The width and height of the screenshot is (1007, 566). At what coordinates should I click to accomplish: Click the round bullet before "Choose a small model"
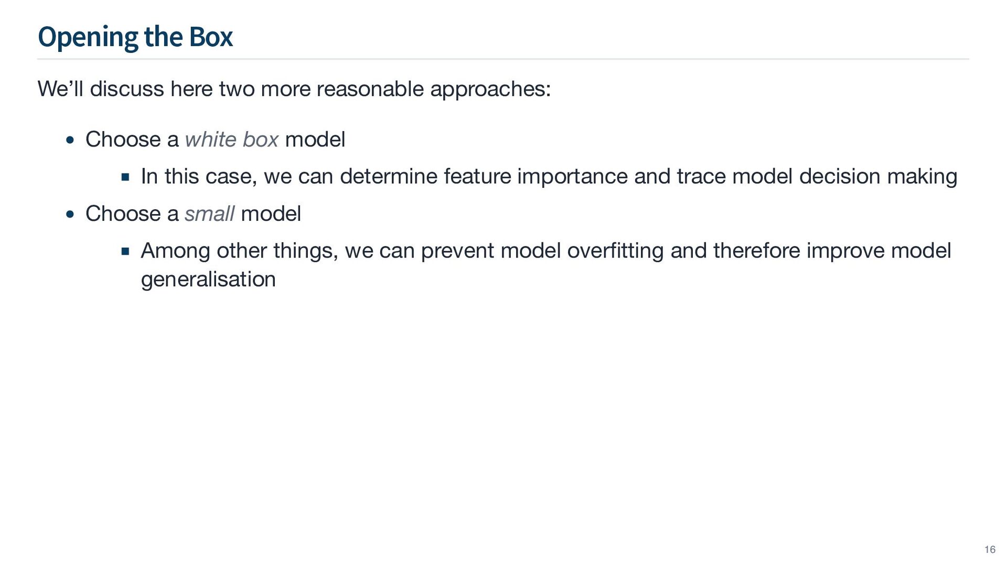[x=71, y=215]
